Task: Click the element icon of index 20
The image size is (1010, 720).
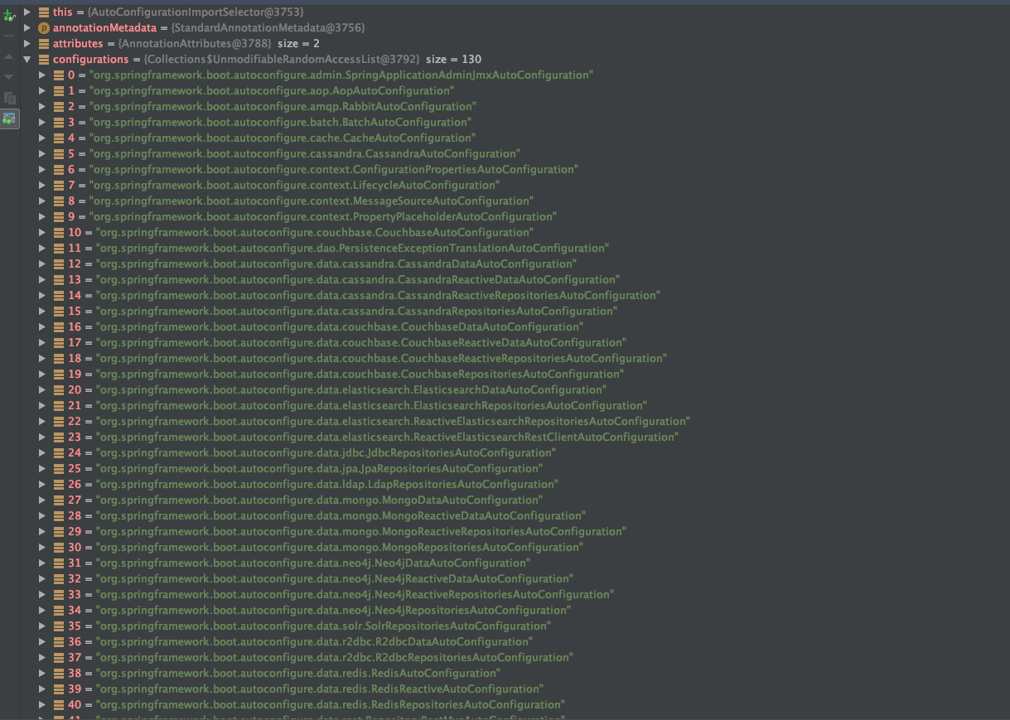Action: tap(59, 390)
